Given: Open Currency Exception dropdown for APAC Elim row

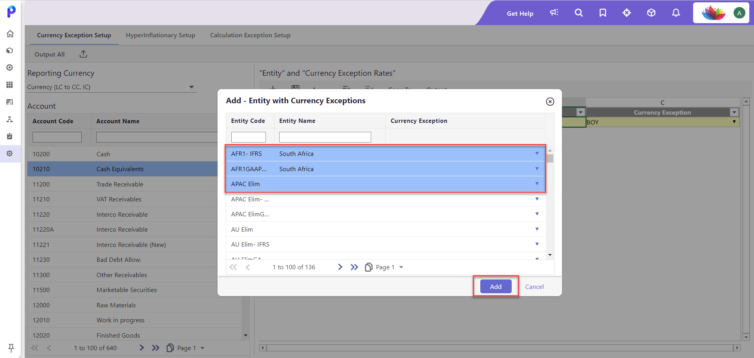Looking at the screenshot, I should [x=537, y=184].
